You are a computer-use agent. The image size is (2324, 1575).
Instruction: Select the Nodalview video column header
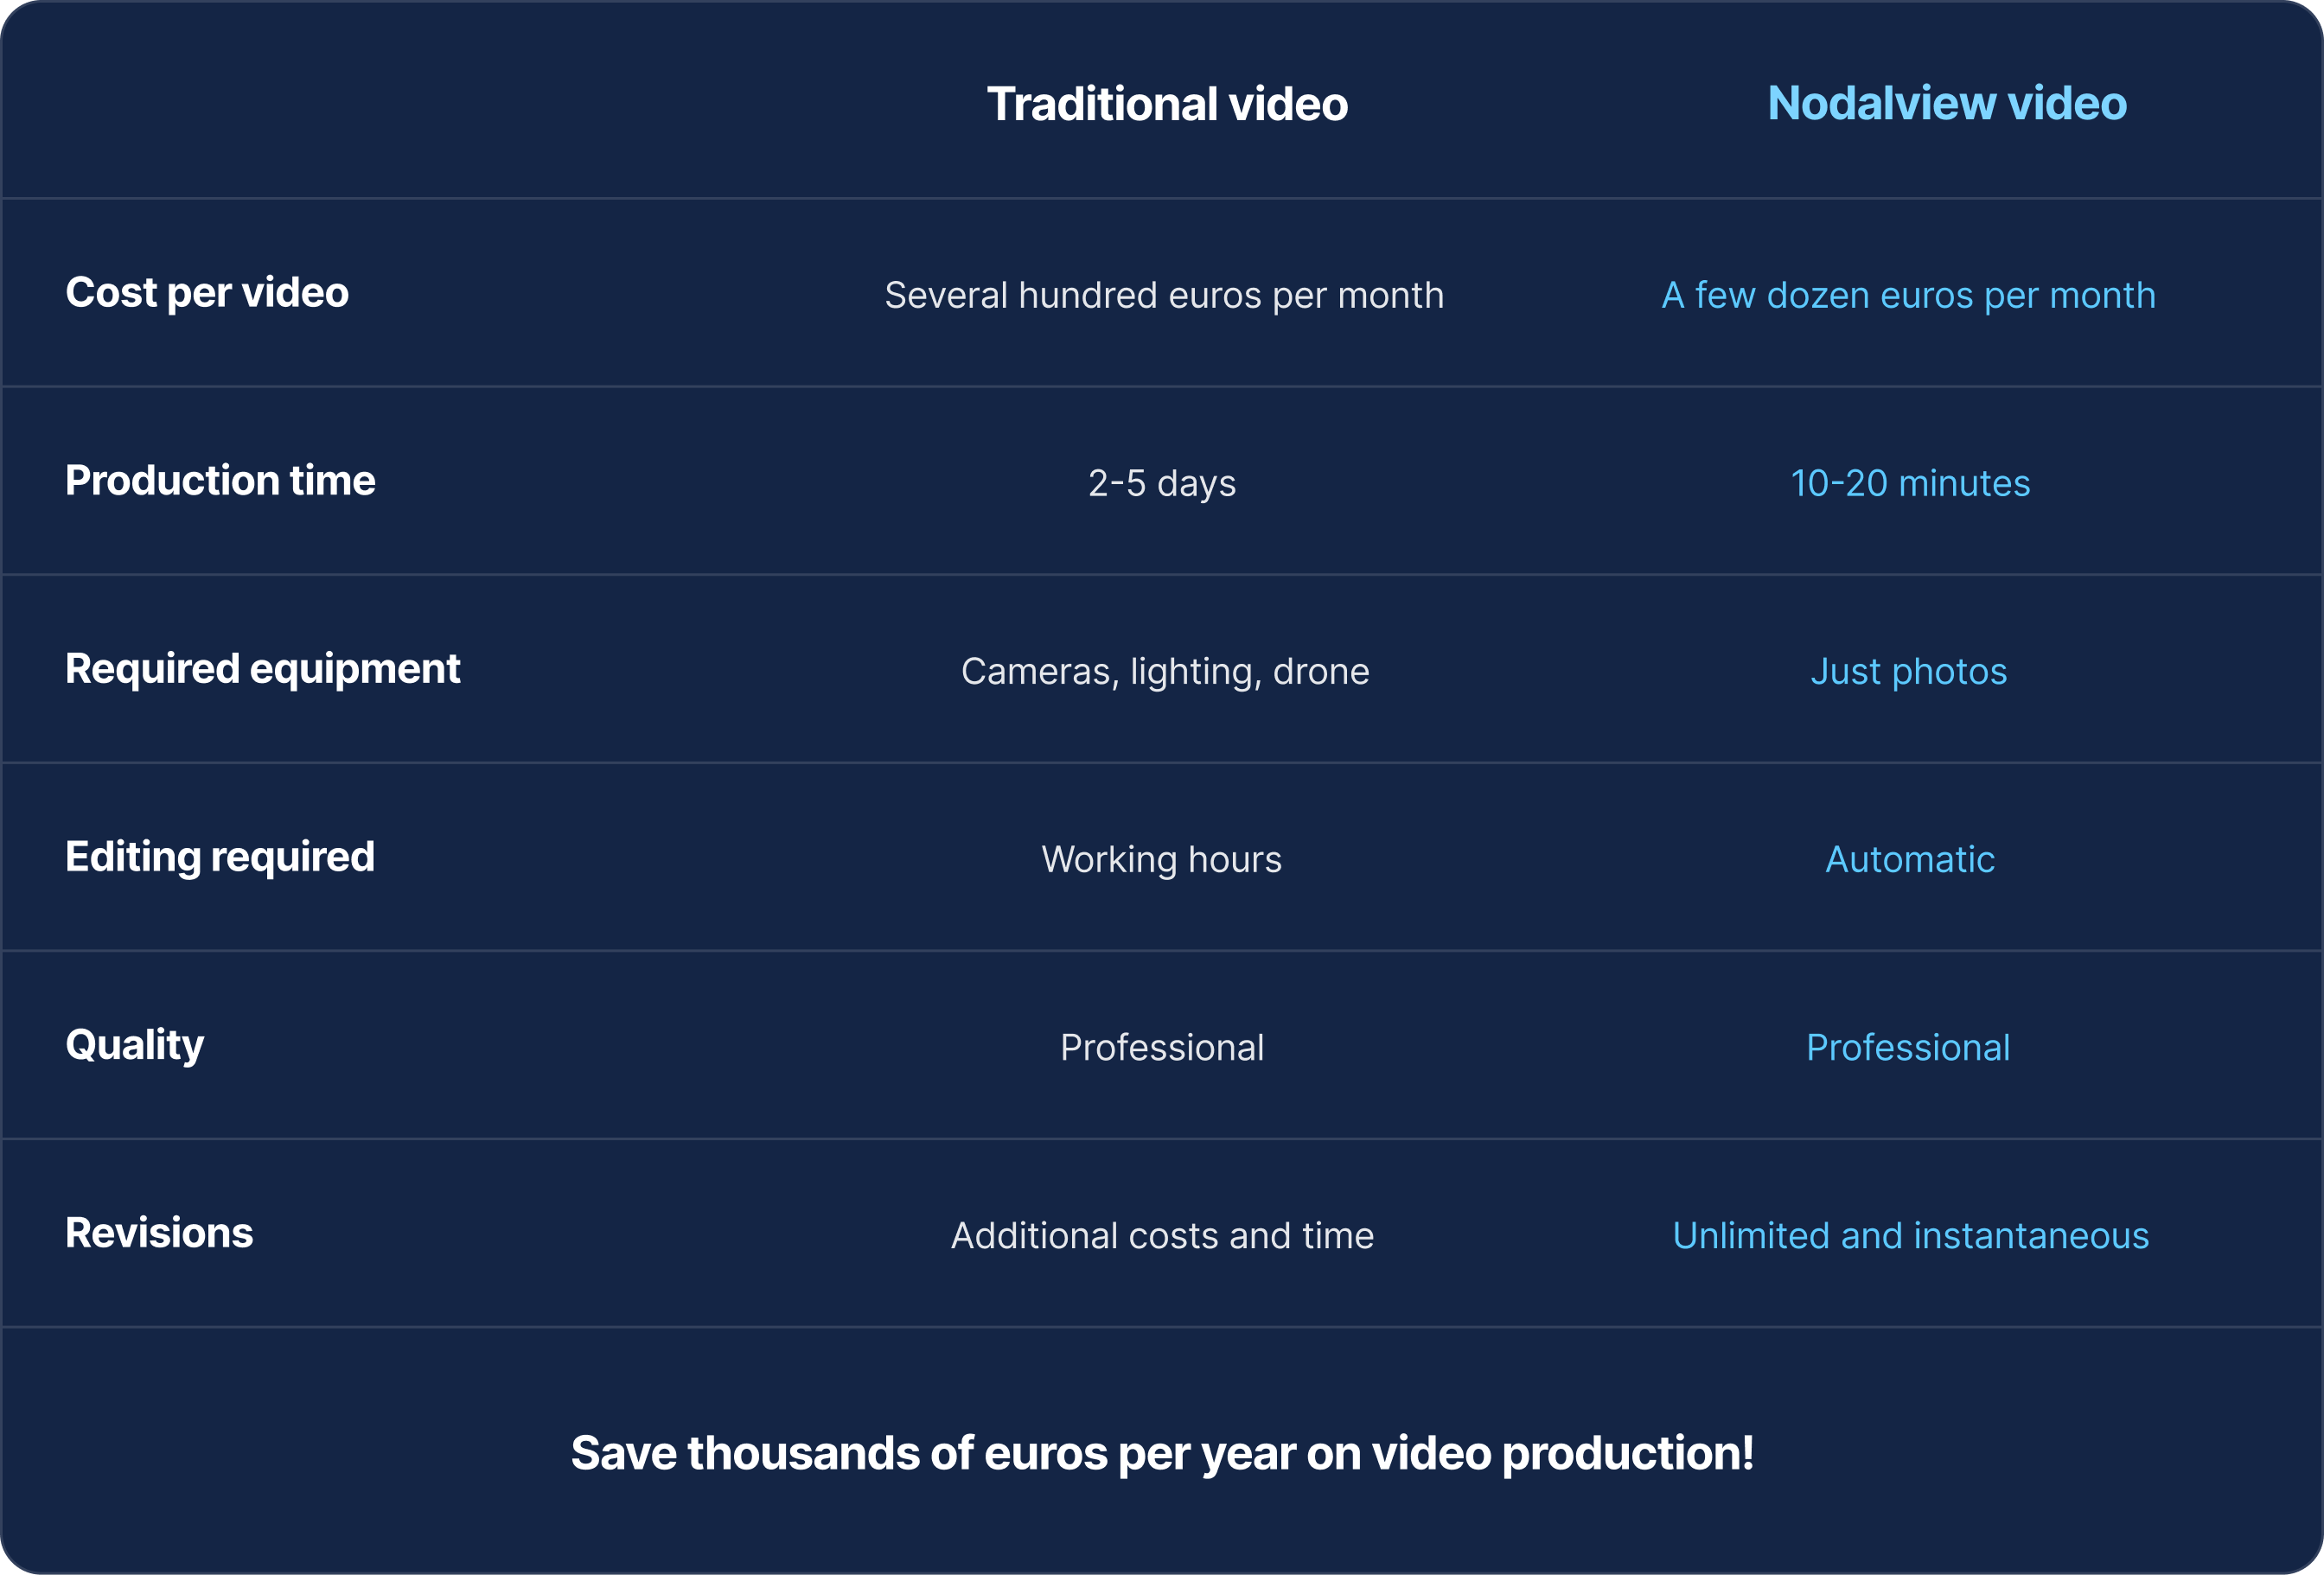coord(1947,103)
